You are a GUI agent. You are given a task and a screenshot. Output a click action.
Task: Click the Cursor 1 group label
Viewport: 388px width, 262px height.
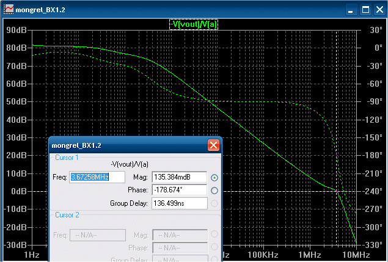pos(67,158)
